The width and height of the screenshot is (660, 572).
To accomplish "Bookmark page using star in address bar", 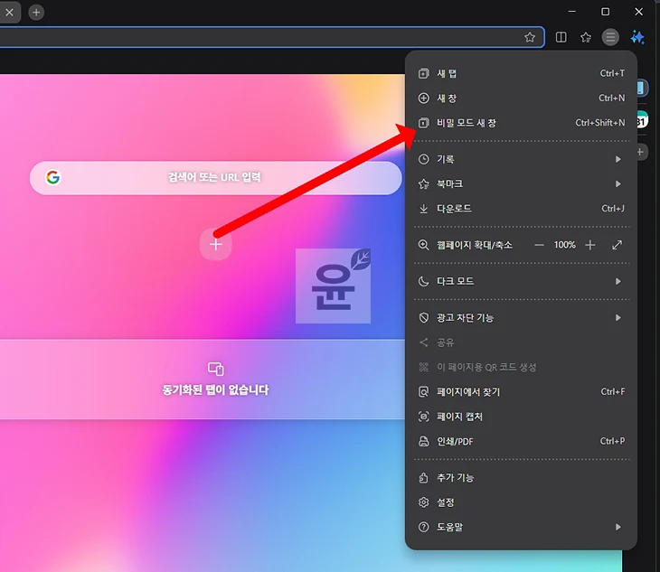I will pyautogui.click(x=530, y=37).
